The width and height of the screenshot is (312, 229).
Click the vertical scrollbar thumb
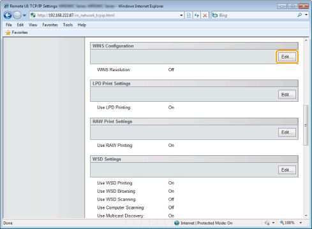(306, 125)
